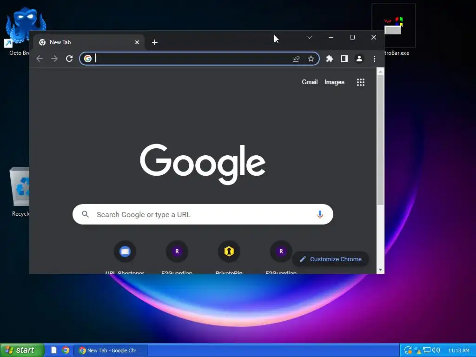Expand the tab search chevron

click(x=309, y=37)
